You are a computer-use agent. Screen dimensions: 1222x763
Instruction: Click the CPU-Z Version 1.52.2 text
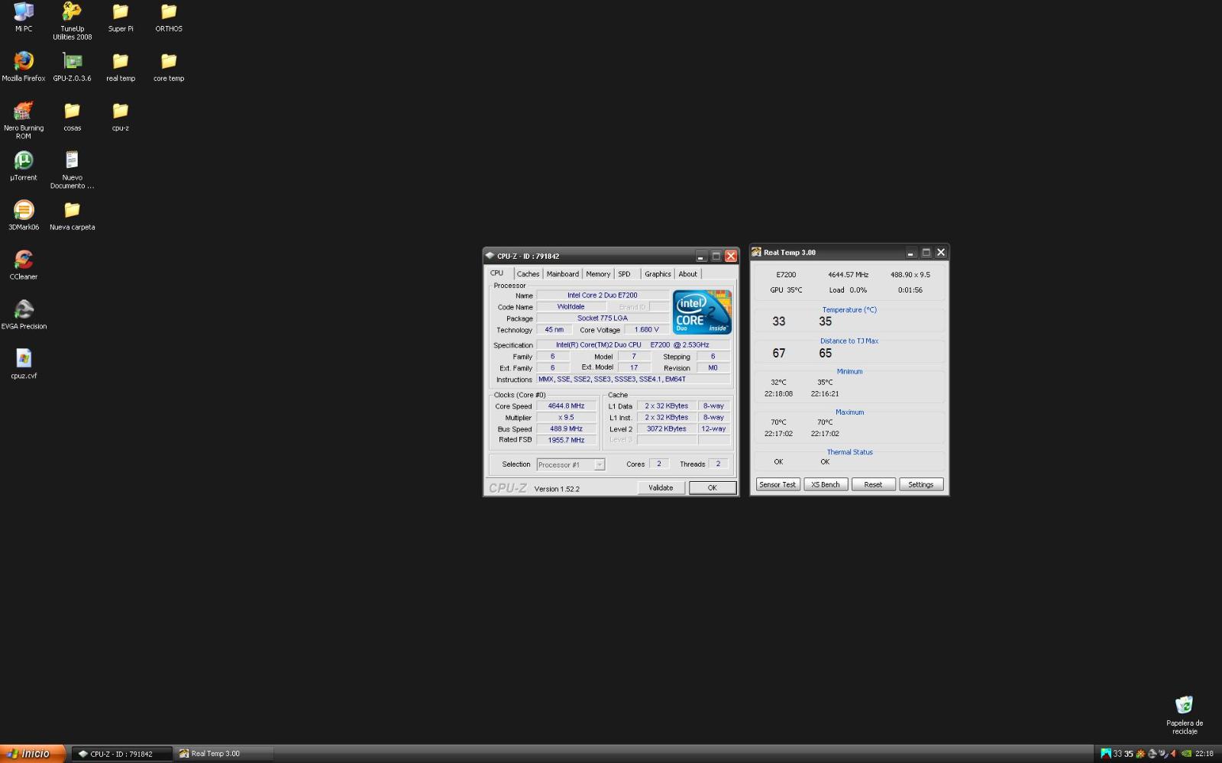tap(557, 489)
